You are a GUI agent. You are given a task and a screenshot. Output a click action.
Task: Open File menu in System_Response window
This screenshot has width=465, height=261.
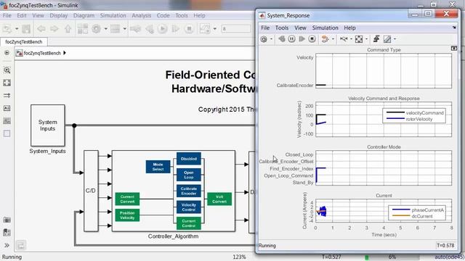[x=265, y=28]
